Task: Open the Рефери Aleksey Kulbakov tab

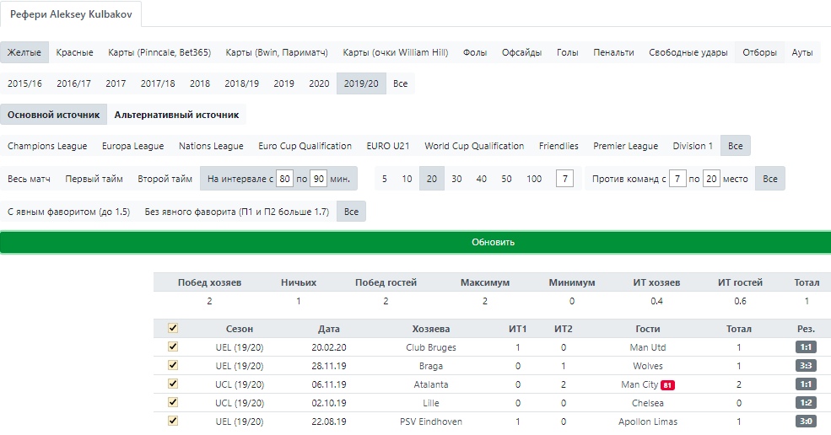Action: 71,15
